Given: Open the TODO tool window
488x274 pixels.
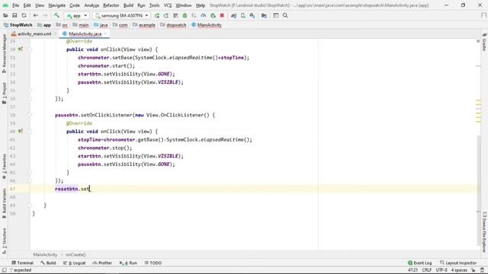Looking at the screenshot, I should pos(152,263).
